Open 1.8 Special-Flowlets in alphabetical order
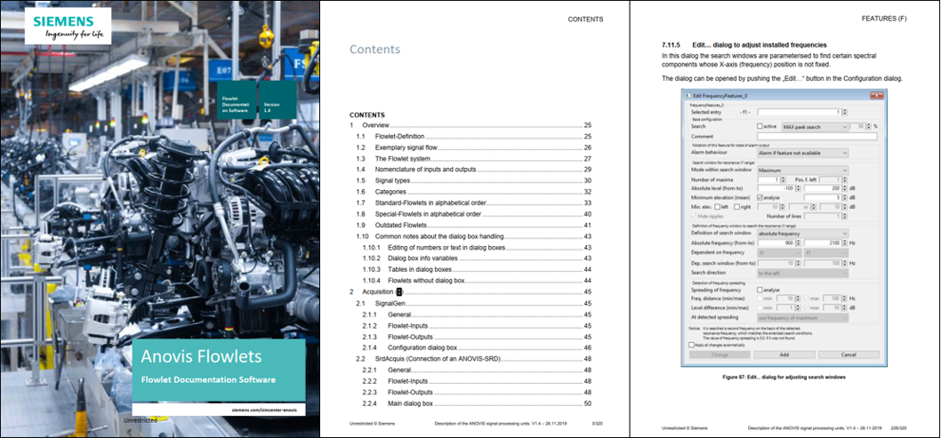Image resolution: width=941 pixels, height=438 pixels. [x=474, y=214]
